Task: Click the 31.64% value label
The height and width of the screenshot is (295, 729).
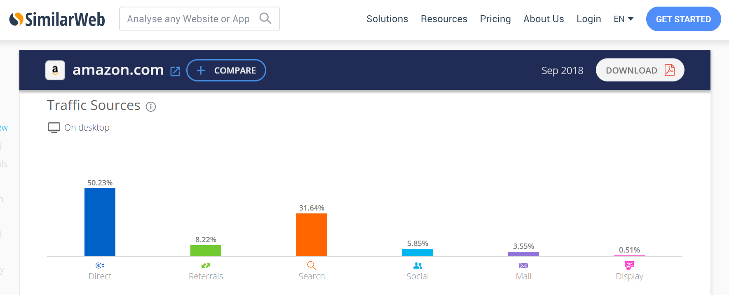Action: (312, 208)
